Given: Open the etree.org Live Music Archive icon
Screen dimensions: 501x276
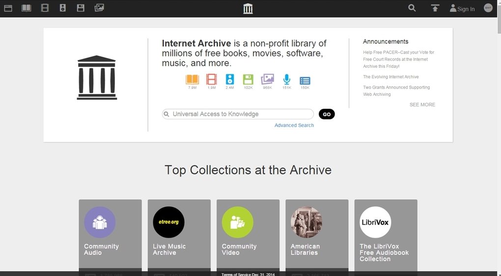Looking at the screenshot, I should coord(168,222).
